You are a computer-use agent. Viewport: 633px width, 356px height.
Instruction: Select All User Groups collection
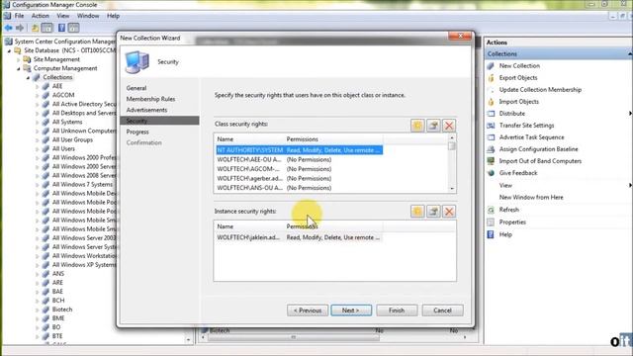[72, 139]
